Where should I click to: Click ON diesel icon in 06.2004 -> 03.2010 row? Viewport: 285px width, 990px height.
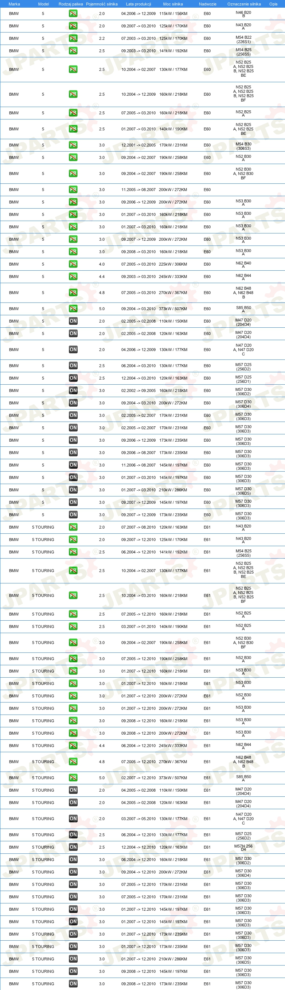pos(73,365)
